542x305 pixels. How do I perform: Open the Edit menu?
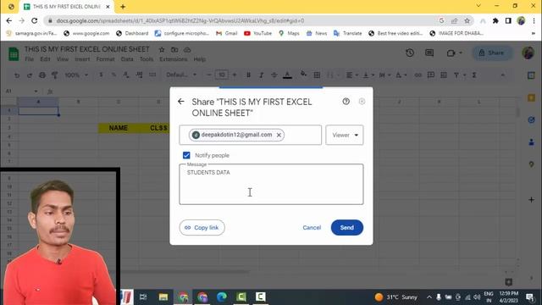point(45,59)
